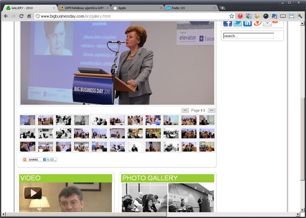Switch to the GALLERY - 2010 tab

(x=29, y=8)
